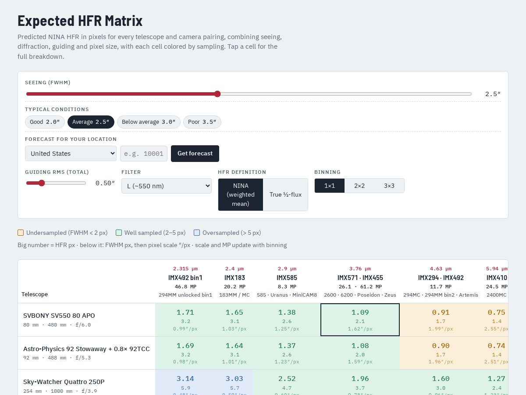This screenshot has height=395, width=526.
Task: Click the Expected HFR Matrix heading
Action: 80,21
